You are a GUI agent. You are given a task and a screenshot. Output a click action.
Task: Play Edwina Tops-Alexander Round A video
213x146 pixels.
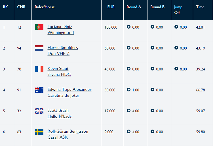click(x=128, y=90)
